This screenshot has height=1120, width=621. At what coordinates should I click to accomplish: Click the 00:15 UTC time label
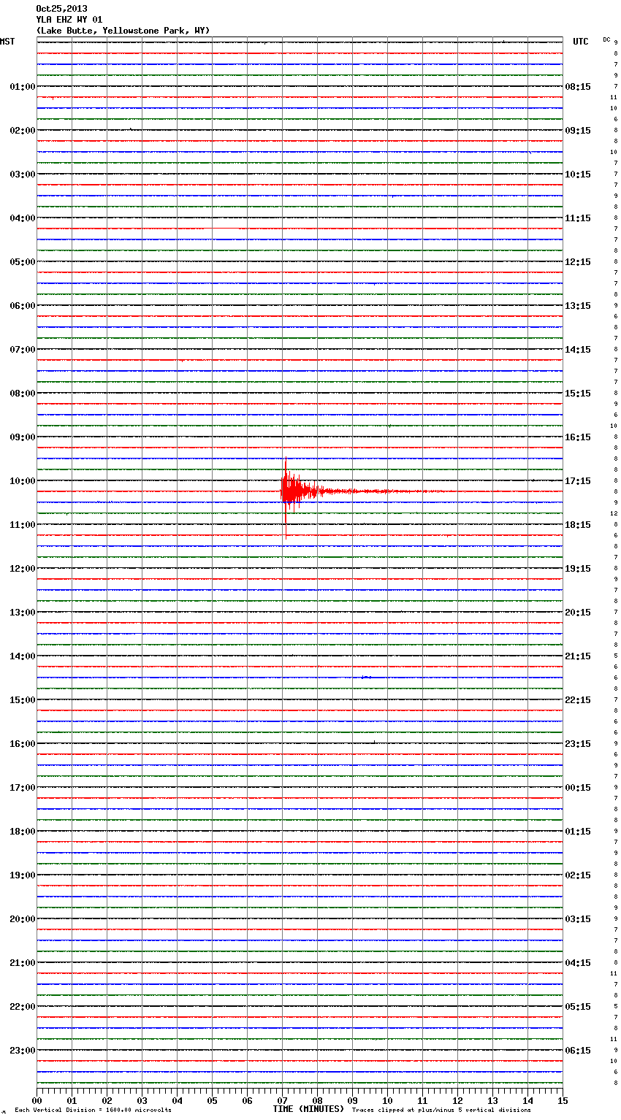coord(578,788)
